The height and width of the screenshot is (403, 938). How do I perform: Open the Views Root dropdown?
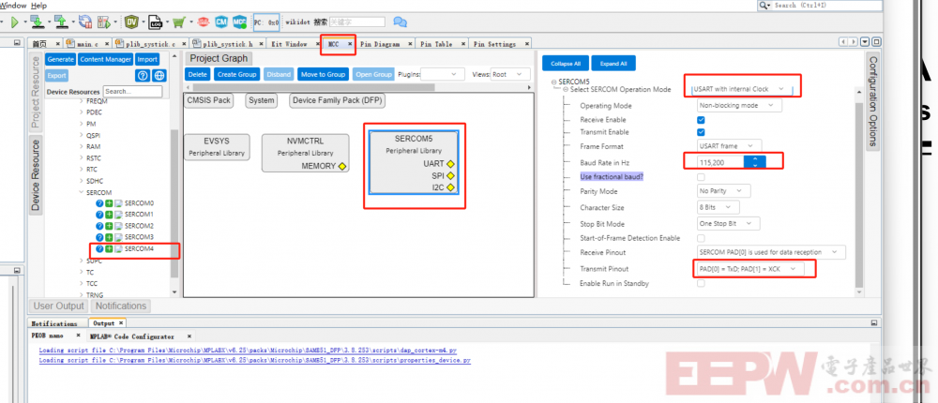pyautogui.click(x=510, y=74)
